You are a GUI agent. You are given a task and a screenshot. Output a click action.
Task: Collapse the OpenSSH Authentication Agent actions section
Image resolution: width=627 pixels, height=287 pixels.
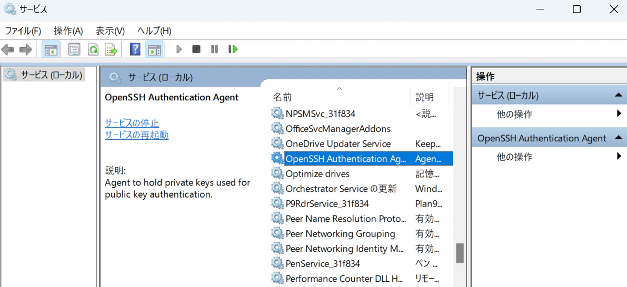[618, 138]
